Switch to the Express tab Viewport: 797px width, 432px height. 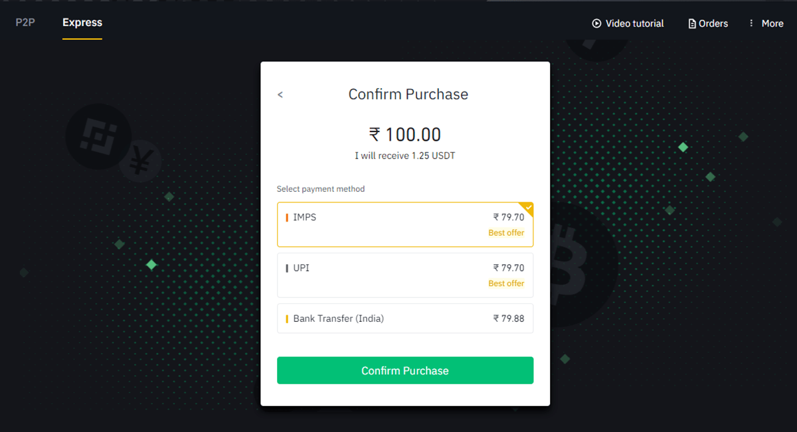82,23
